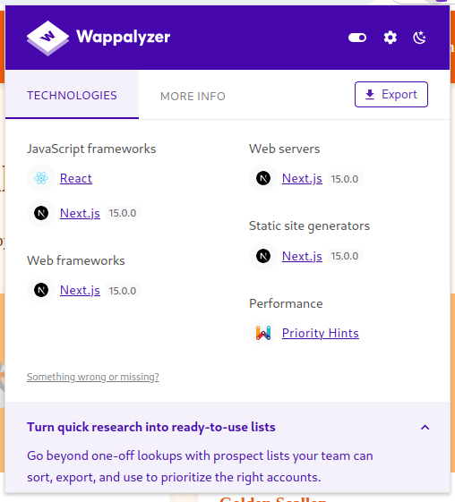The height and width of the screenshot is (502, 455).
Task: Select the TECHNOLOGIES tab
Action: coord(72,96)
